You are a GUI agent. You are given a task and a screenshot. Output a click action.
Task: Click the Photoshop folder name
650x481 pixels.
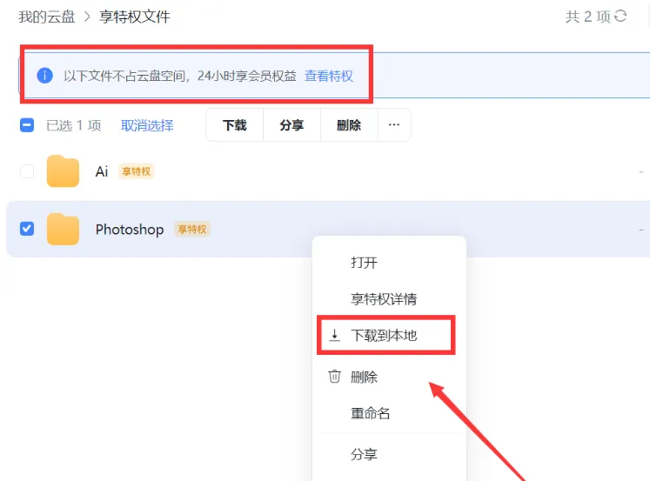(x=130, y=229)
